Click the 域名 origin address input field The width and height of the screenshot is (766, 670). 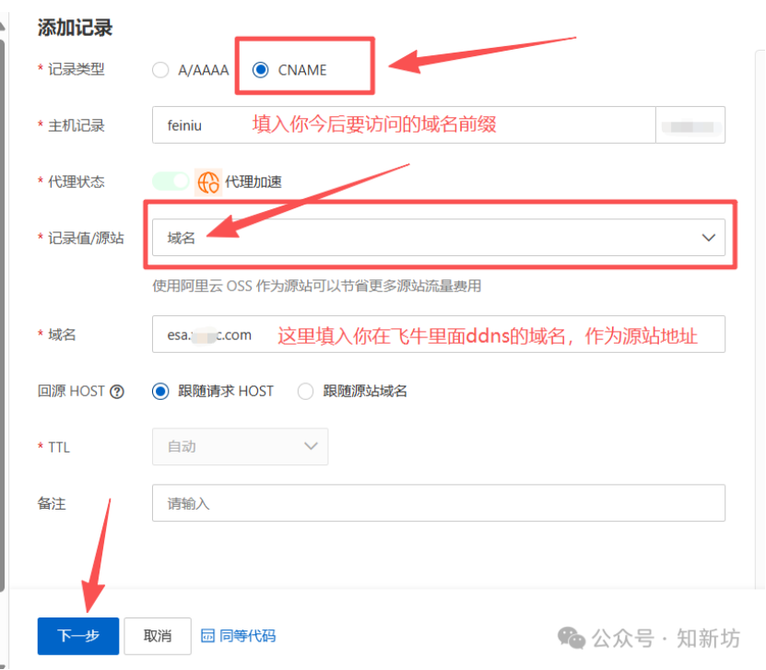coord(438,335)
